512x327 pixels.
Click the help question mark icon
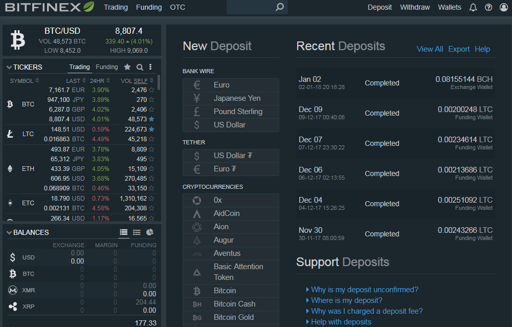click(x=488, y=7)
